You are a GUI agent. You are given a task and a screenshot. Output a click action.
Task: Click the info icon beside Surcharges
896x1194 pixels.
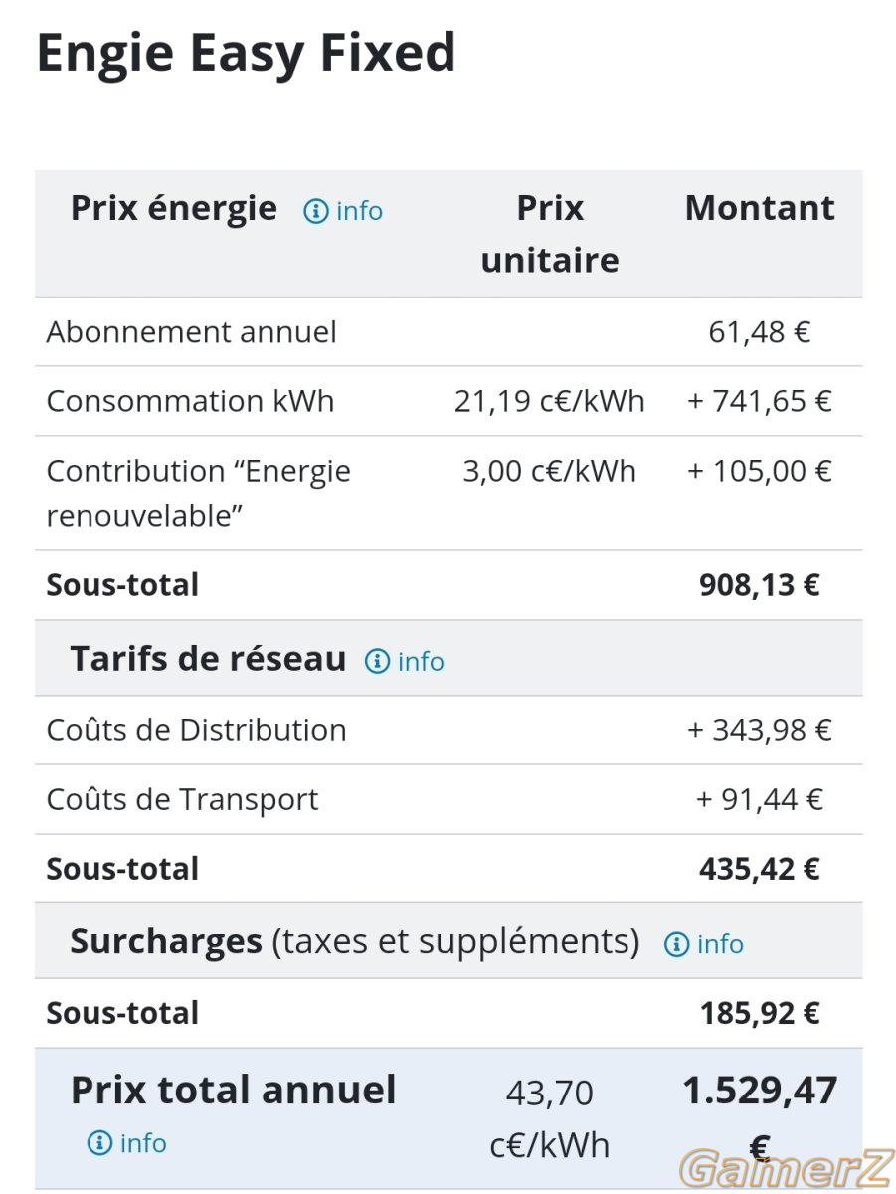[x=676, y=944]
